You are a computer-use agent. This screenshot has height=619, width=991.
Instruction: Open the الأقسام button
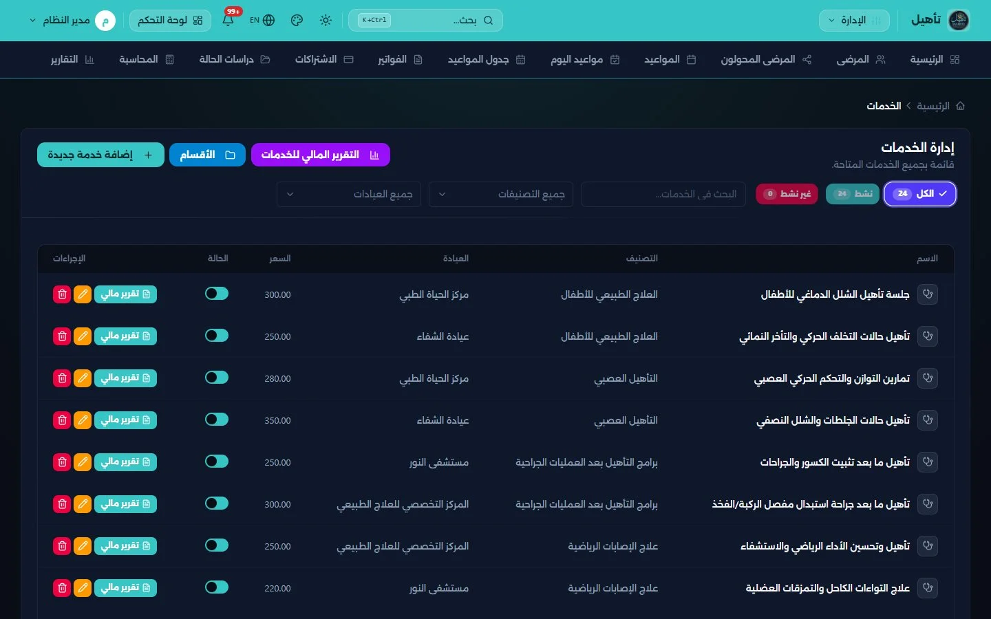click(x=207, y=155)
